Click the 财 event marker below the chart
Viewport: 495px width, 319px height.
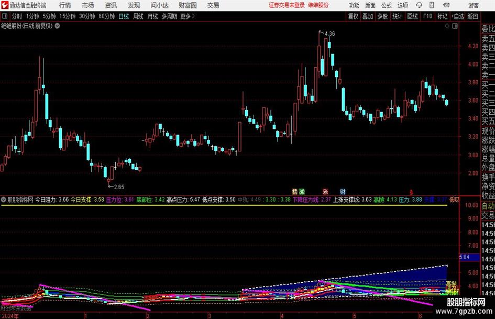[343, 191]
